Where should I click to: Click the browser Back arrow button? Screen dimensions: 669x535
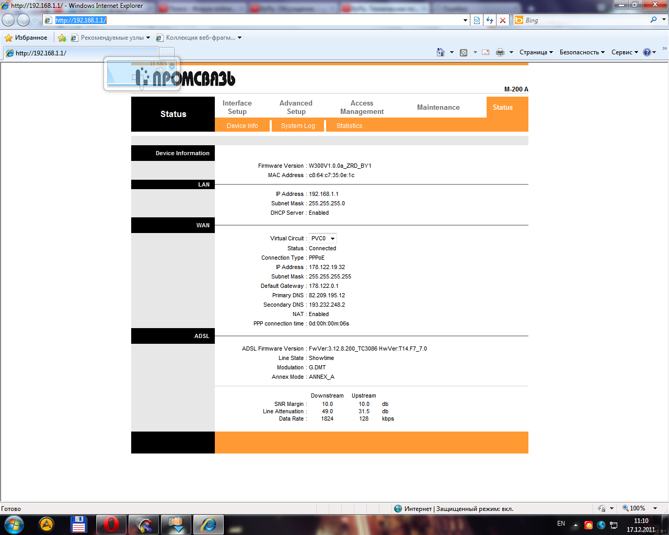(8, 20)
